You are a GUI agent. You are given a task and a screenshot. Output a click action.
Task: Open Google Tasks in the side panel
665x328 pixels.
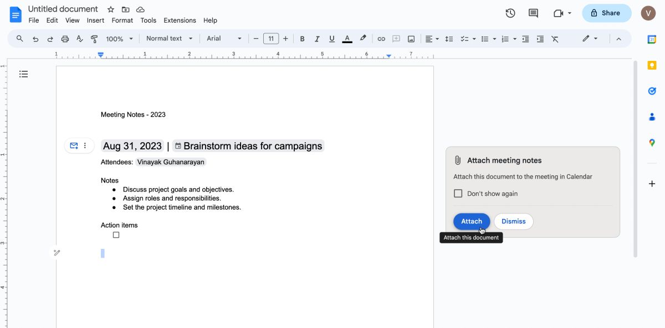point(652,91)
